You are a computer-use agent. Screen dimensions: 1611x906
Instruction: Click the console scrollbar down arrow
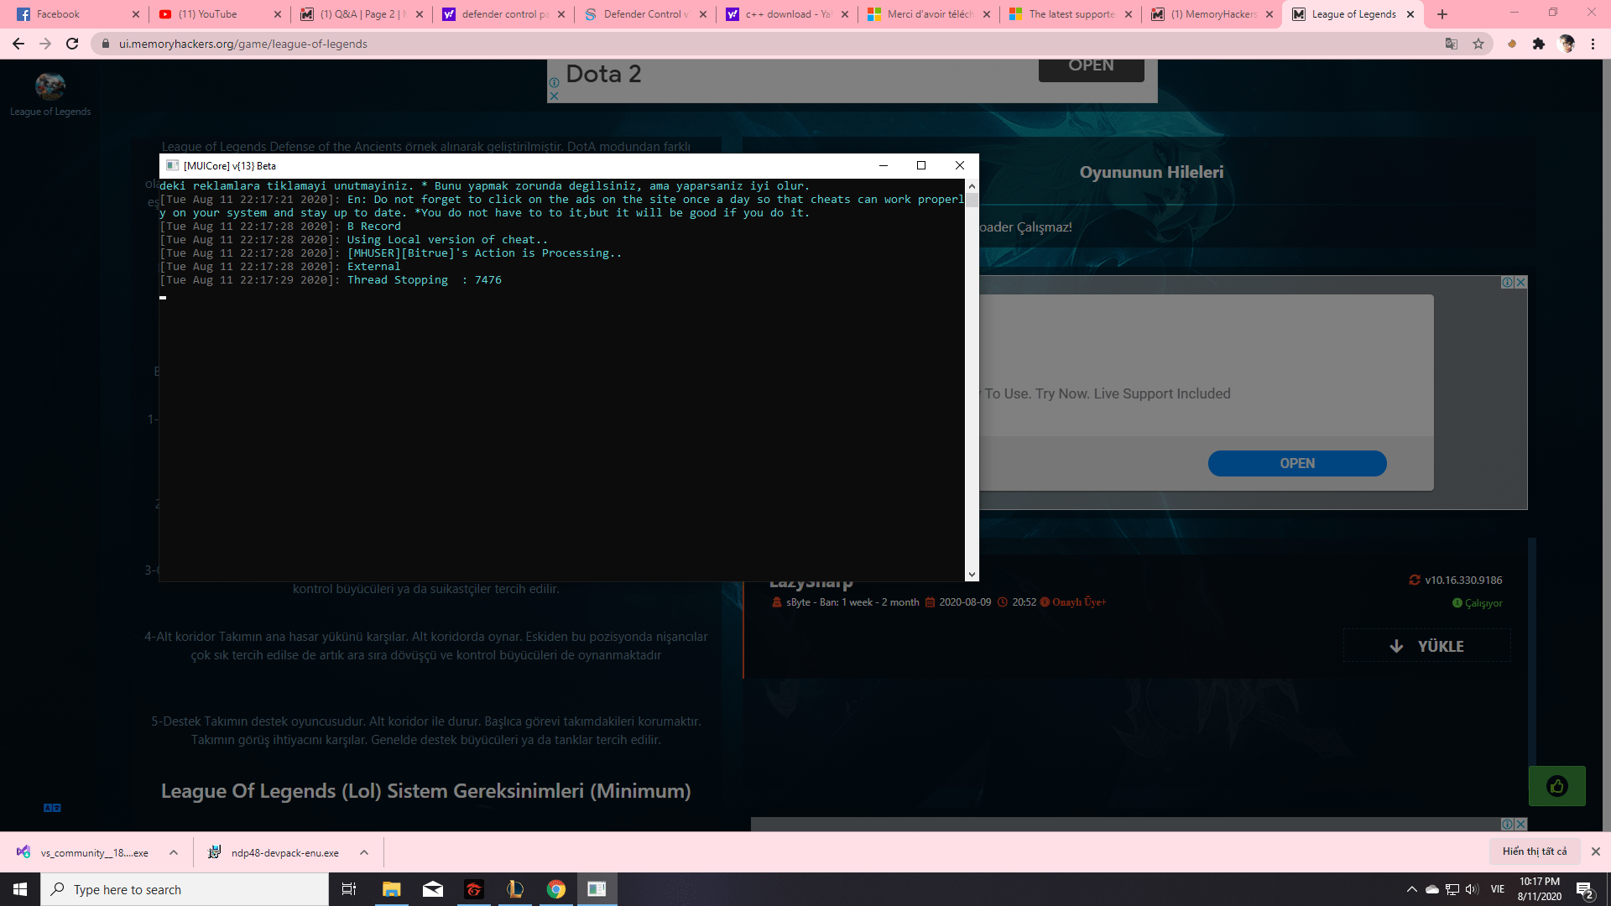click(x=972, y=575)
